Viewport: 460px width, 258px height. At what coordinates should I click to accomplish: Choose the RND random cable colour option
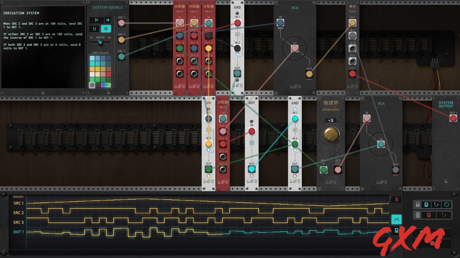[x=106, y=84]
